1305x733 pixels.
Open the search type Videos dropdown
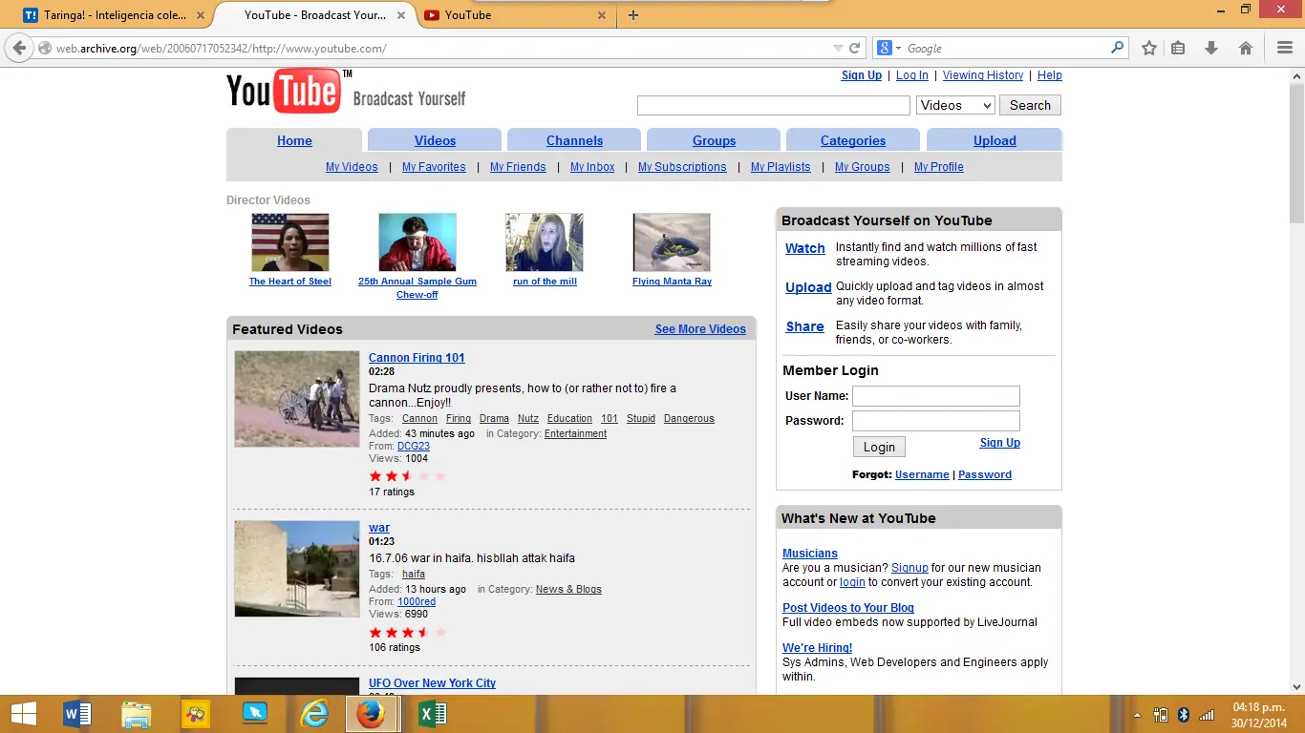tap(955, 105)
